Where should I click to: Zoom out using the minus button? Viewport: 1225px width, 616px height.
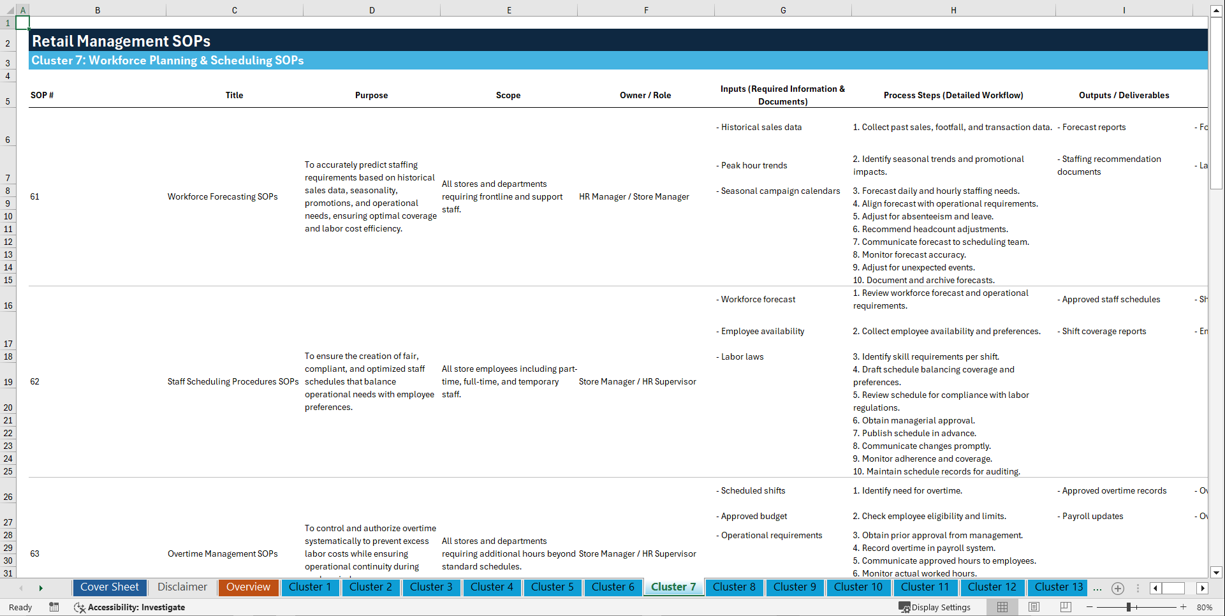click(x=1090, y=607)
